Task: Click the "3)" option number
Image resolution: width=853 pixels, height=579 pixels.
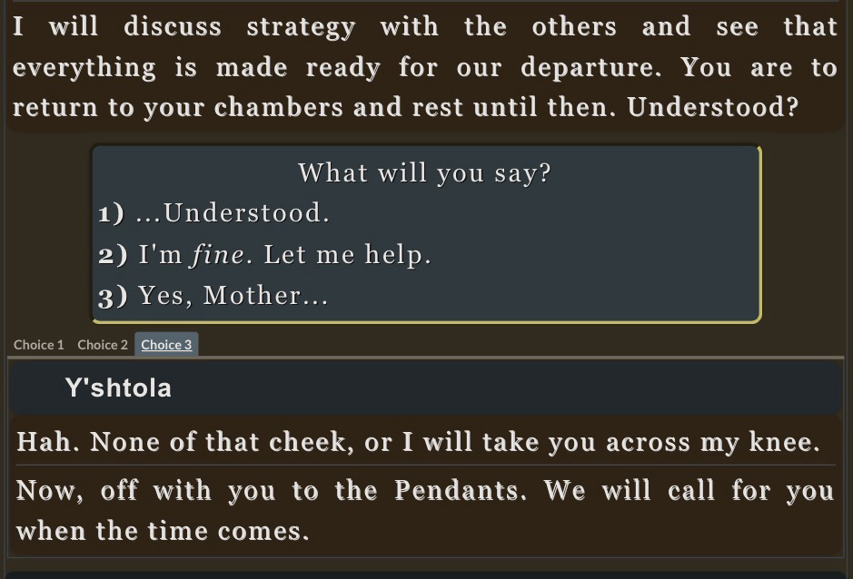Action: pyautogui.click(x=114, y=297)
